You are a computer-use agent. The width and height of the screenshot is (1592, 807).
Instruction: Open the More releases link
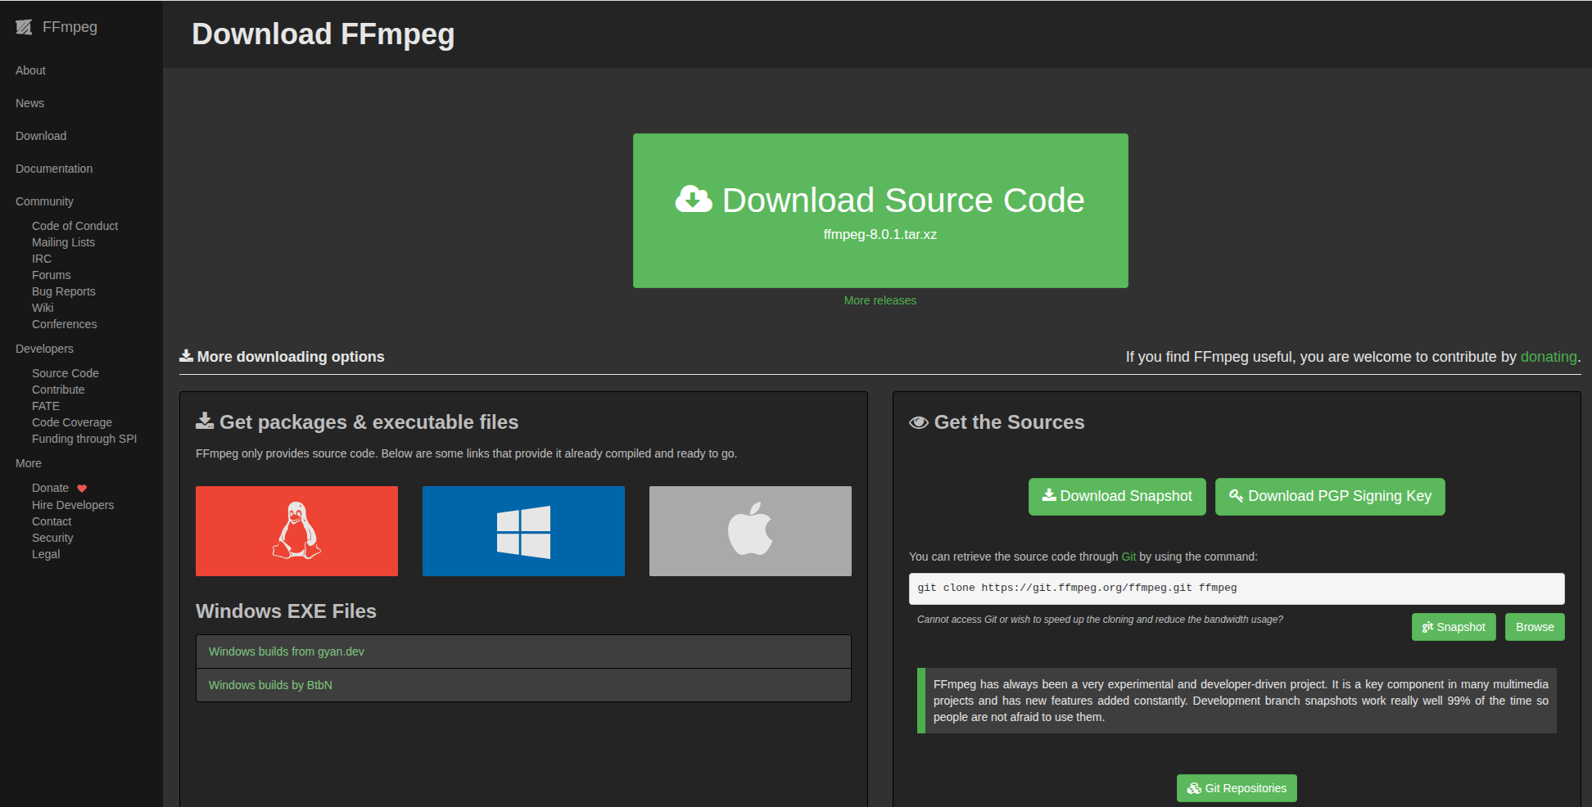pyautogui.click(x=880, y=300)
